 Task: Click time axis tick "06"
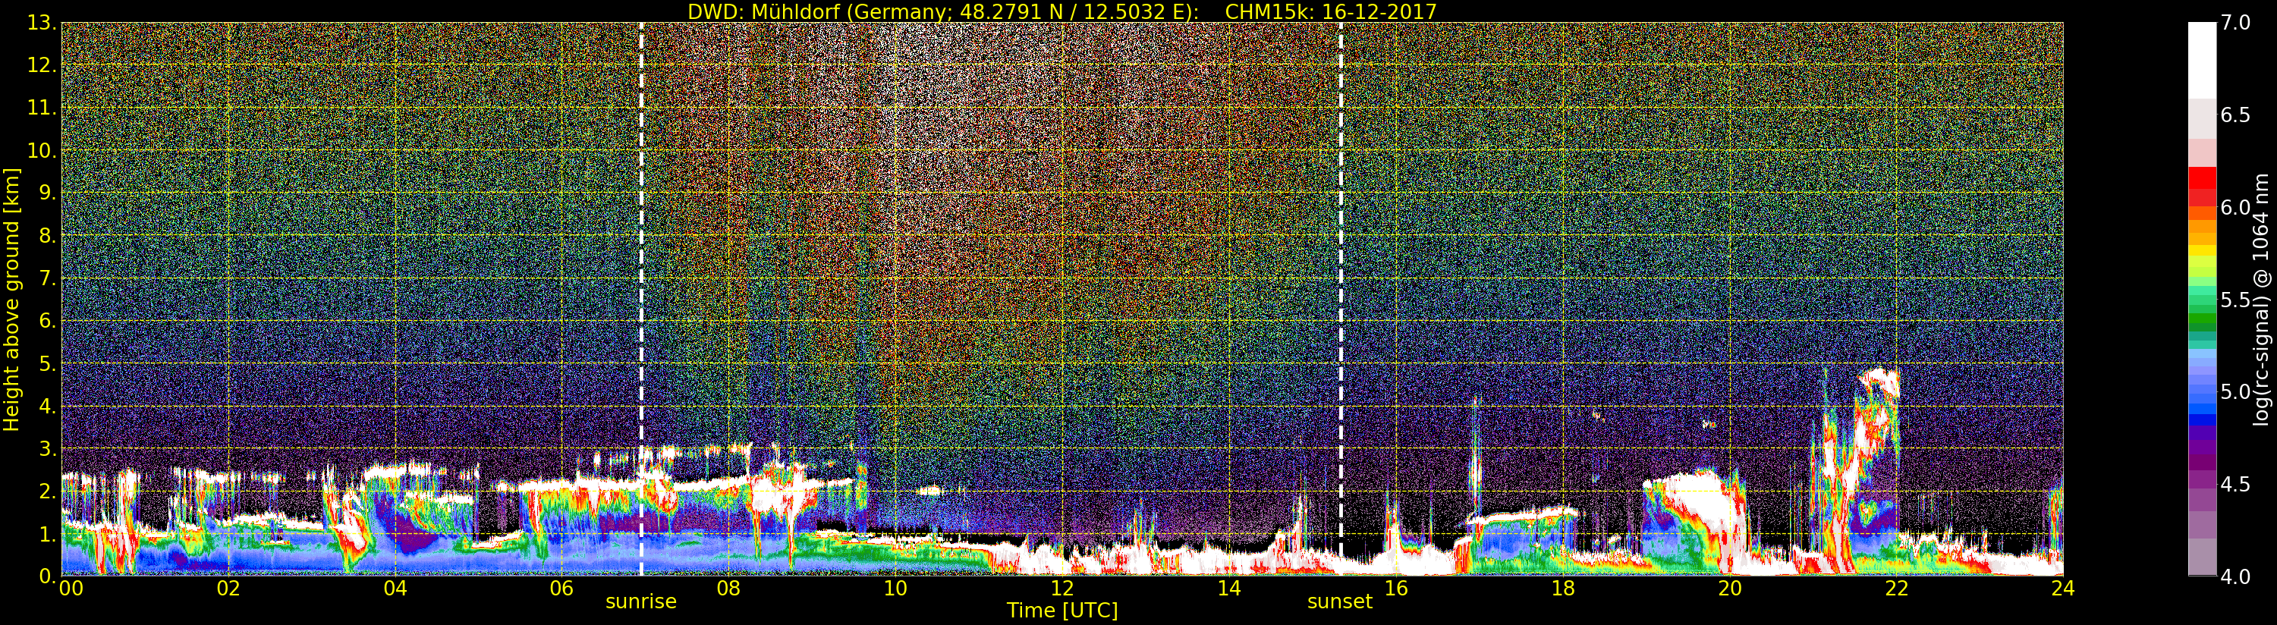point(562,589)
